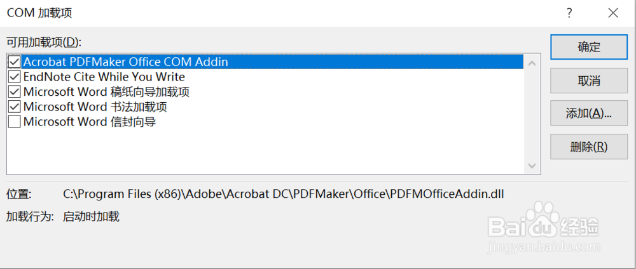This screenshot has height=269, width=636.
Task: Select Microsoft Word 信封向导 list item
Action: pyautogui.click(x=89, y=122)
